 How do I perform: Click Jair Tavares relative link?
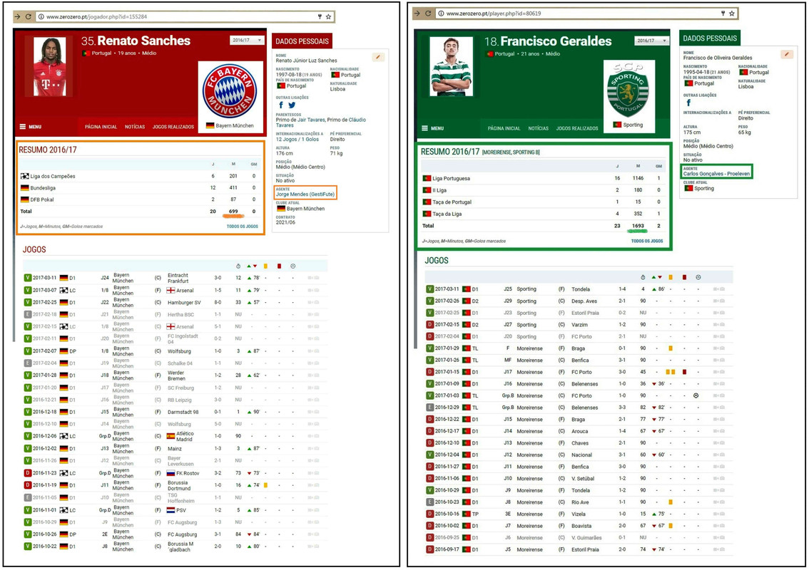click(311, 120)
